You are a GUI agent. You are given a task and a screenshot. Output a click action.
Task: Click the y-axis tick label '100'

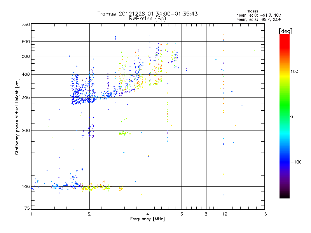click(26, 186)
